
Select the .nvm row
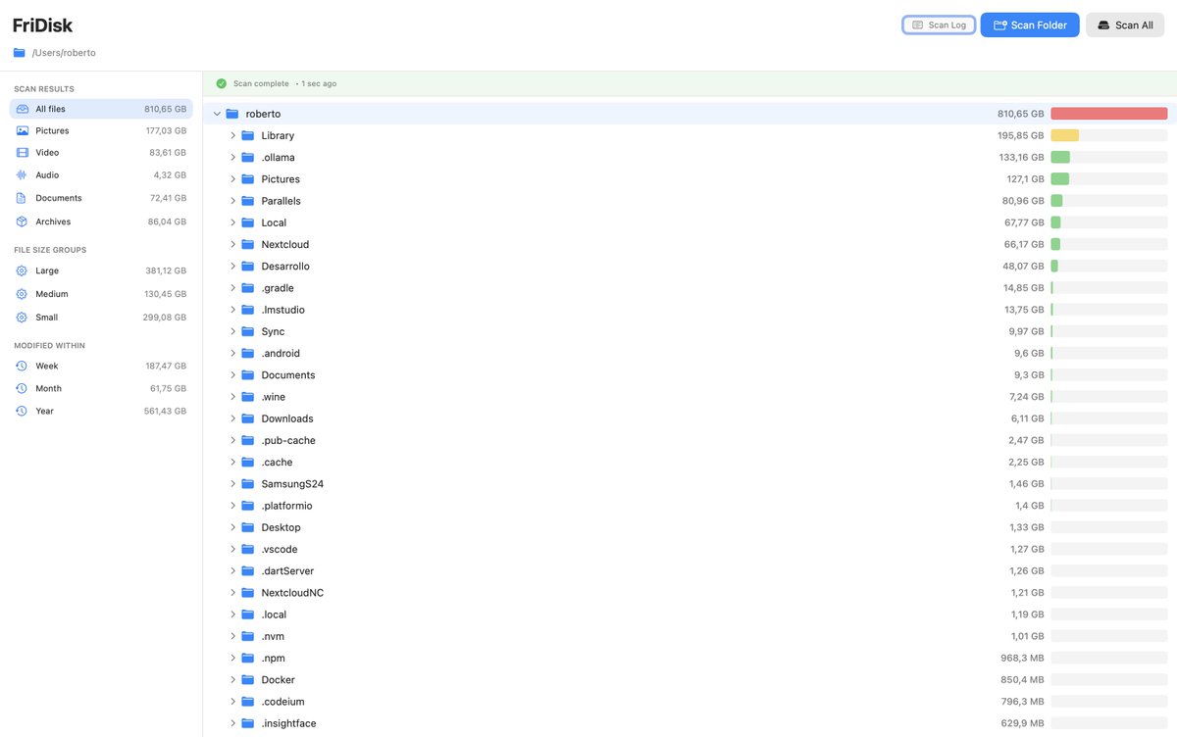click(691, 636)
